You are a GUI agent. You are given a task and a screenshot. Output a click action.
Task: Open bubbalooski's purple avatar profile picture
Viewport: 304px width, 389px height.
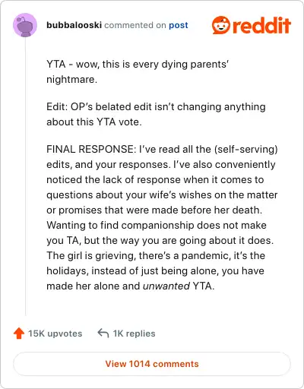25,25
